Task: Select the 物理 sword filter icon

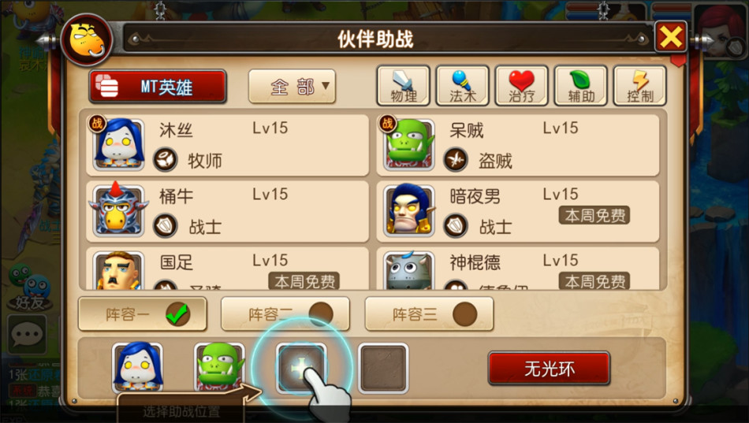Action: point(403,86)
